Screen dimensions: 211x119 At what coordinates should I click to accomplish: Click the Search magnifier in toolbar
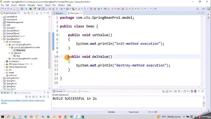(x=197, y=9)
